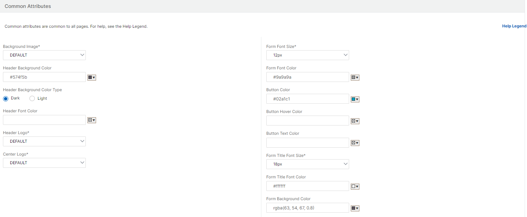527x217 pixels.
Task: Open the Help Legend link
Action: (514, 26)
